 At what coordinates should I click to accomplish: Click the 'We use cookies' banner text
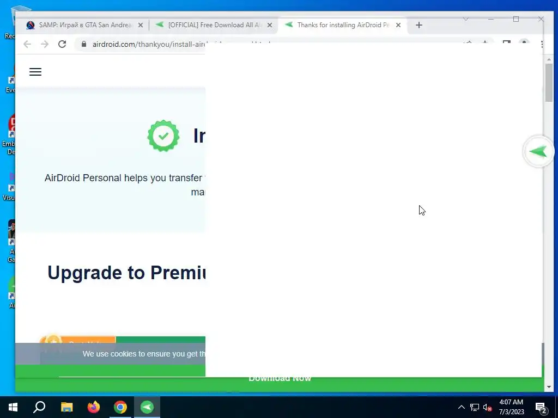pyautogui.click(x=144, y=354)
